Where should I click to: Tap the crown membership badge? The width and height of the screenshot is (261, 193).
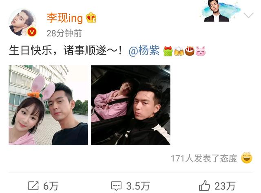(91, 18)
